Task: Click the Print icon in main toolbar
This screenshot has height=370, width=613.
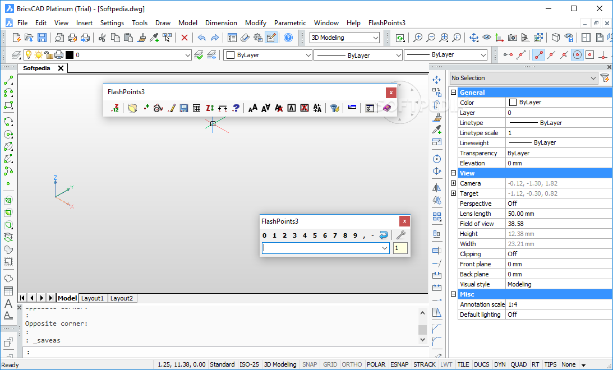Action: point(72,38)
